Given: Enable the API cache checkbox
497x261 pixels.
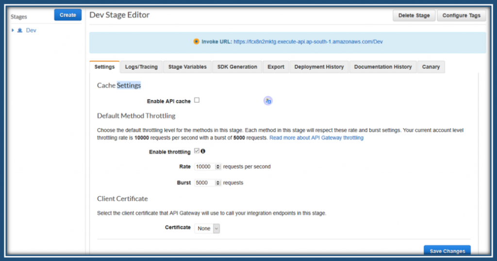Looking at the screenshot, I should (197, 100).
